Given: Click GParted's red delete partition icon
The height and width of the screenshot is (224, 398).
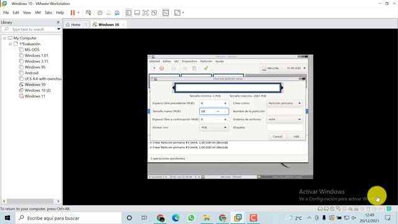Looking at the screenshot, I should pyautogui.click(x=162, y=68).
